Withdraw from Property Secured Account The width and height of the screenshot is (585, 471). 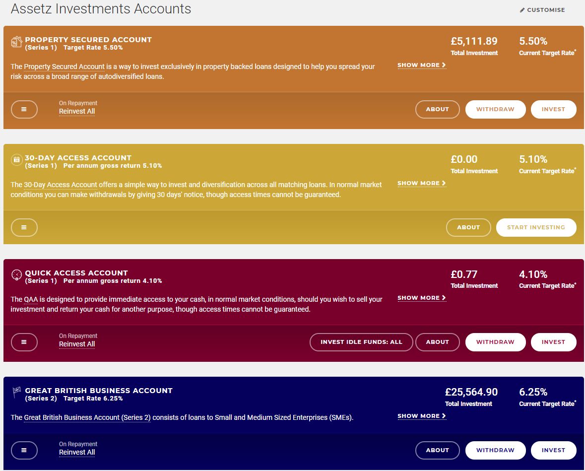point(496,109)
